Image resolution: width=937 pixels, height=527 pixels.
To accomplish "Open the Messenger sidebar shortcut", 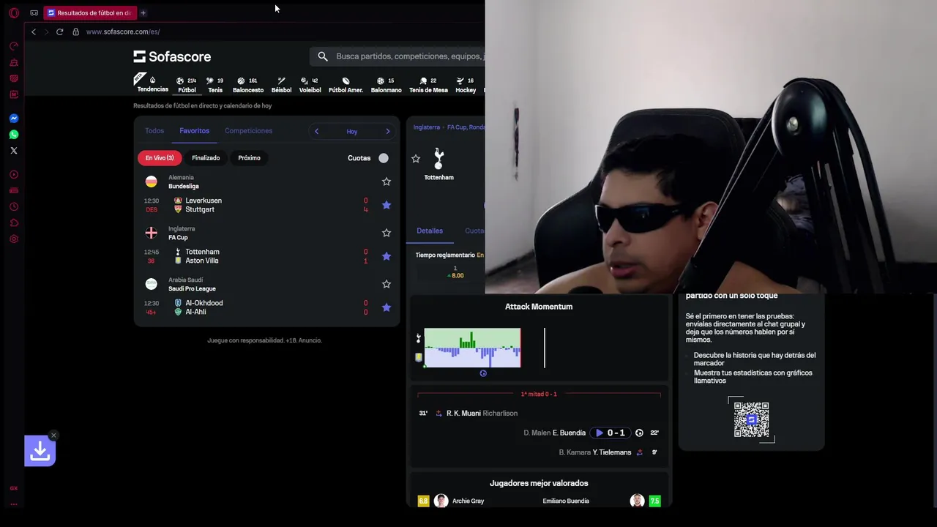I will click(x=14, y=119).
